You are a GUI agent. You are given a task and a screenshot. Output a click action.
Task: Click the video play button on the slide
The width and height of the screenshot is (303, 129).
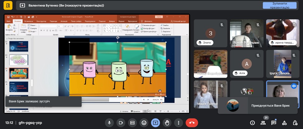[148, 100]
